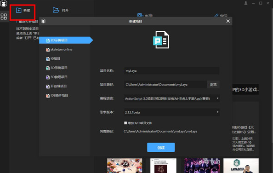Enable the 增加FB/FD项目文件 checkbox
The width and height of the screenshot is (273, 173).
pos(125,123)
